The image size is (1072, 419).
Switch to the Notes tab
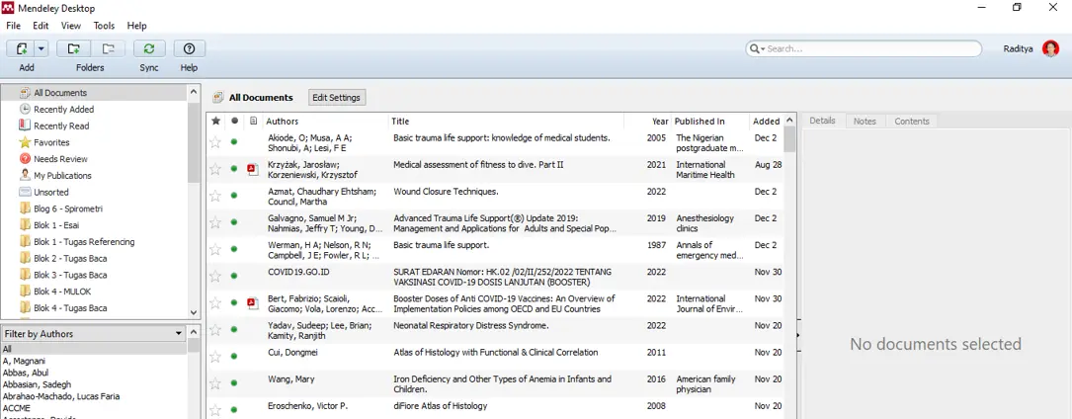point(865,121)
